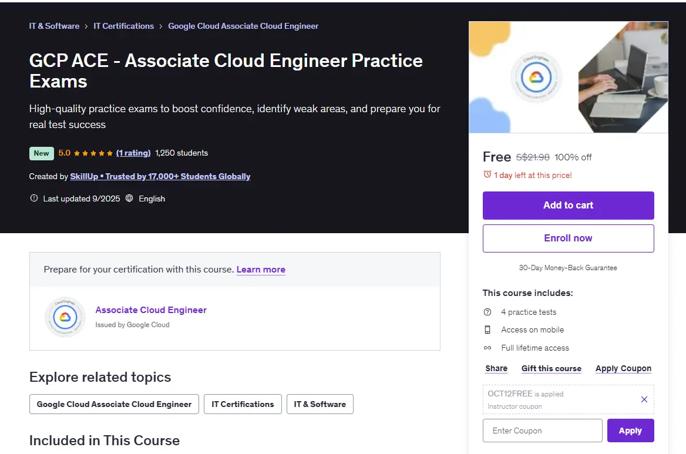Select Google Cloud Associate Cloud Engineer topic chip
686x454 pixels.
click(x=114, y=404)
